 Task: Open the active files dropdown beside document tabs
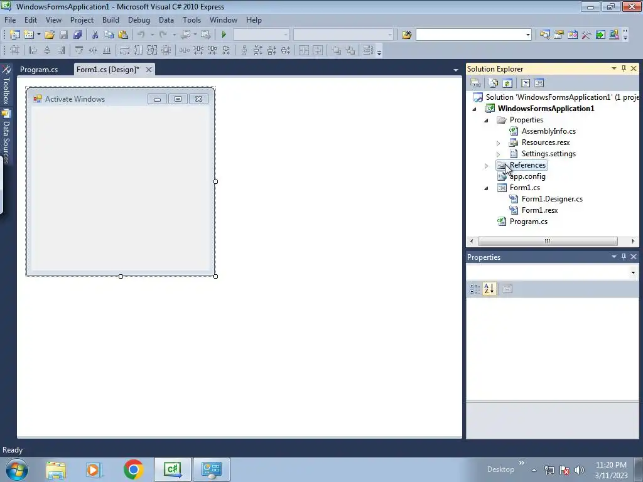pos(456,70)
